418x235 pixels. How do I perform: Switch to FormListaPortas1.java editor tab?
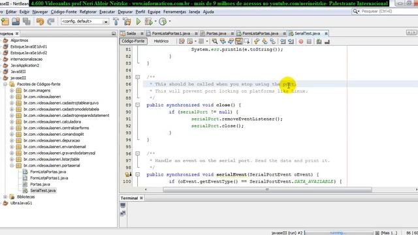tap(171, 33)
